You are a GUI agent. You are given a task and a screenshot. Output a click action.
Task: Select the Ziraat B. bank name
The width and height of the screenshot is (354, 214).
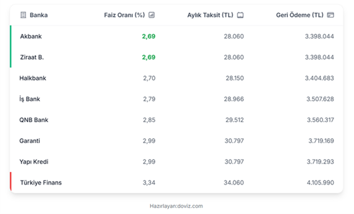pyautogui.click(x=32, y=57)
